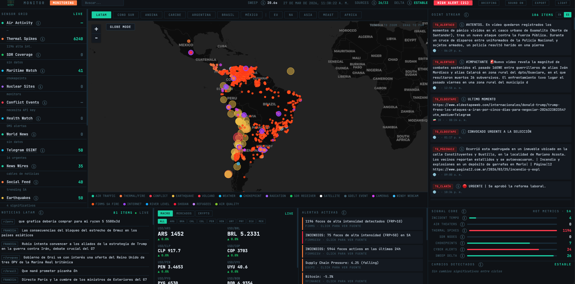Enable GLOBE MODE on the map

(x=120, y=27)
